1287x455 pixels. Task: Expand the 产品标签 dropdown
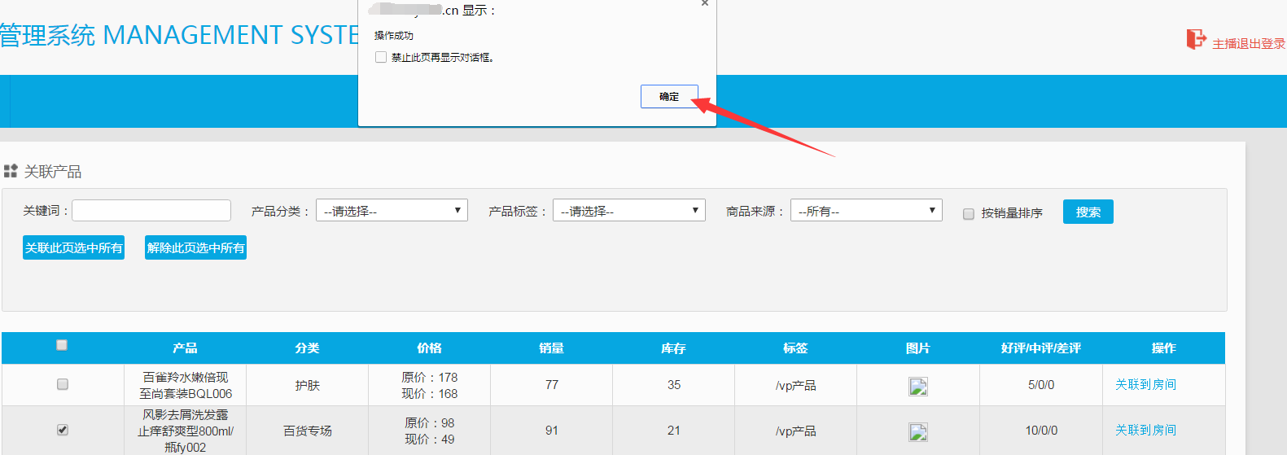(628, 211)
